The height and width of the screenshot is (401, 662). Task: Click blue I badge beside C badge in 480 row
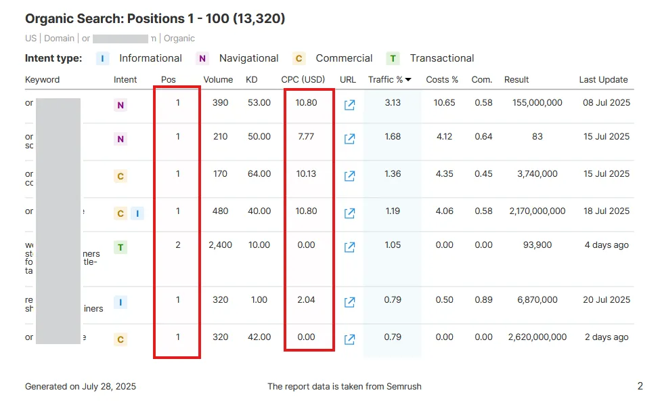click(x=137, y=213)
